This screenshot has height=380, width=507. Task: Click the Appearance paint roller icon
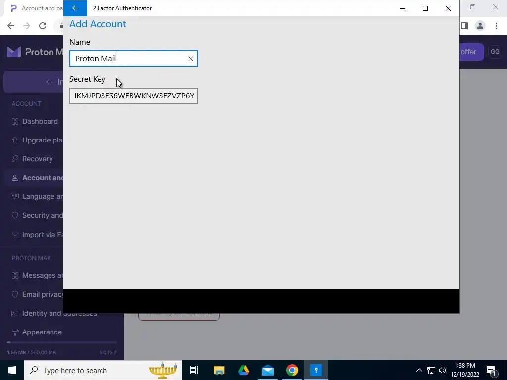tap(15, 332)
